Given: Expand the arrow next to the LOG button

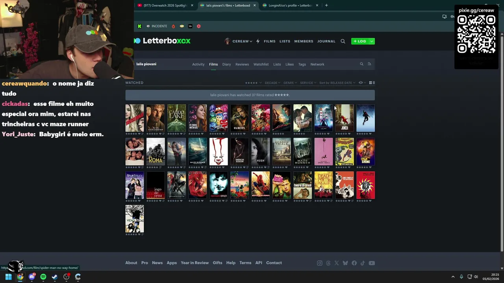Looking at the screenshot, I should pos(372,41).
